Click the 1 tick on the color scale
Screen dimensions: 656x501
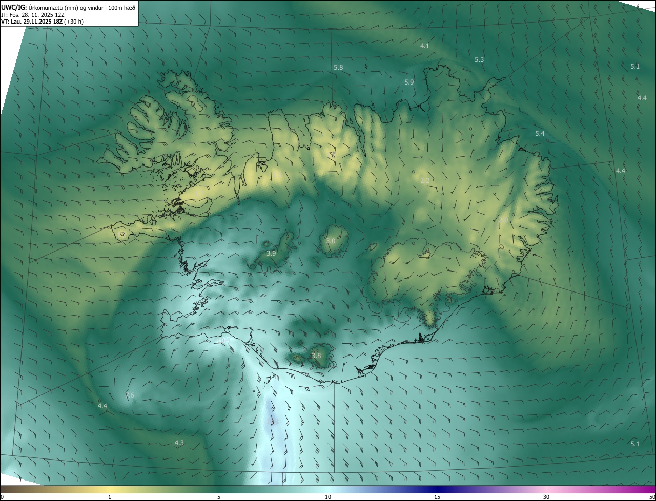click(110, 497)
